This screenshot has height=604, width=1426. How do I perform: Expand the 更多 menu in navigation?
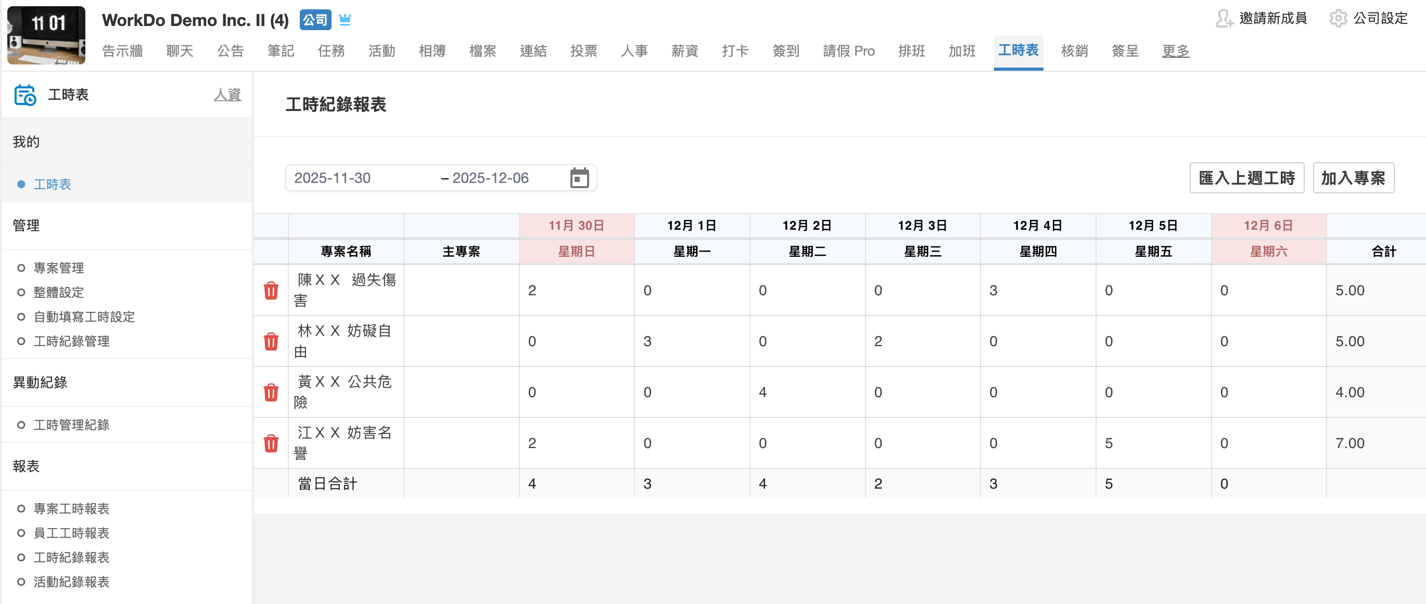tap(1175, 51)
